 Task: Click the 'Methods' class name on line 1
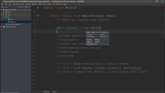71,8
